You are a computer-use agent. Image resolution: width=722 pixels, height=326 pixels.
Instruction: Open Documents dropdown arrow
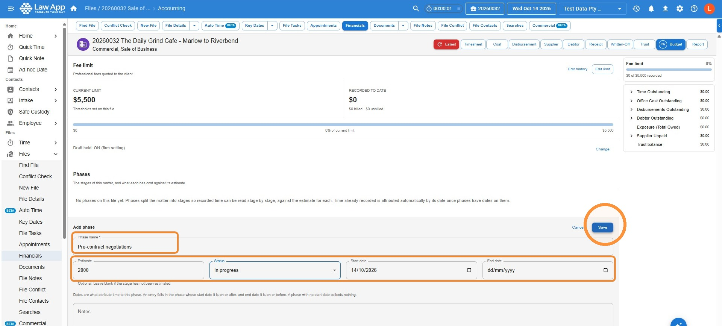(403, 26)
